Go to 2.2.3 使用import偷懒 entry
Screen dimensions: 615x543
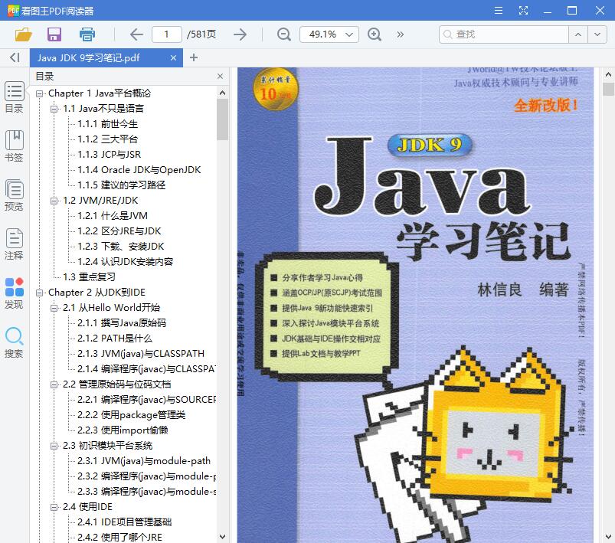[x=123, y=430]
